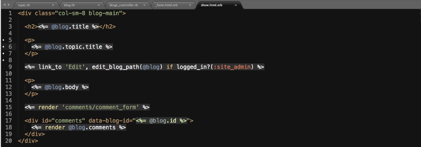Viewport: 421px width, 147px height.
Task: Click 'logged_in?' on line 9
Action: tap(194, 67)
